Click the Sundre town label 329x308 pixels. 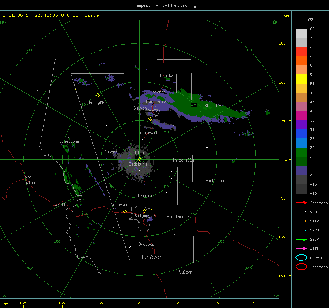pos(111,152)
